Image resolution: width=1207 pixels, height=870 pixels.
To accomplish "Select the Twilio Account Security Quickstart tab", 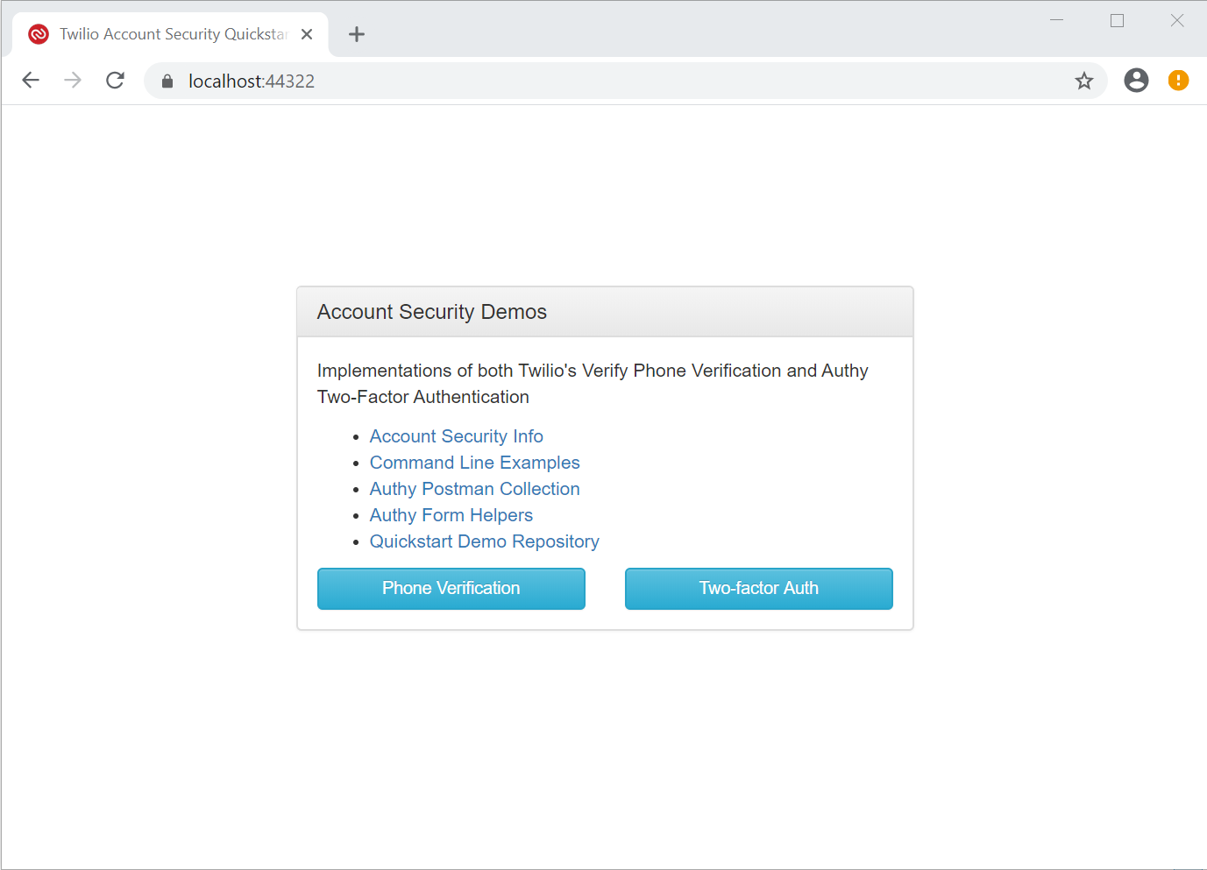I will pos(171,34).
